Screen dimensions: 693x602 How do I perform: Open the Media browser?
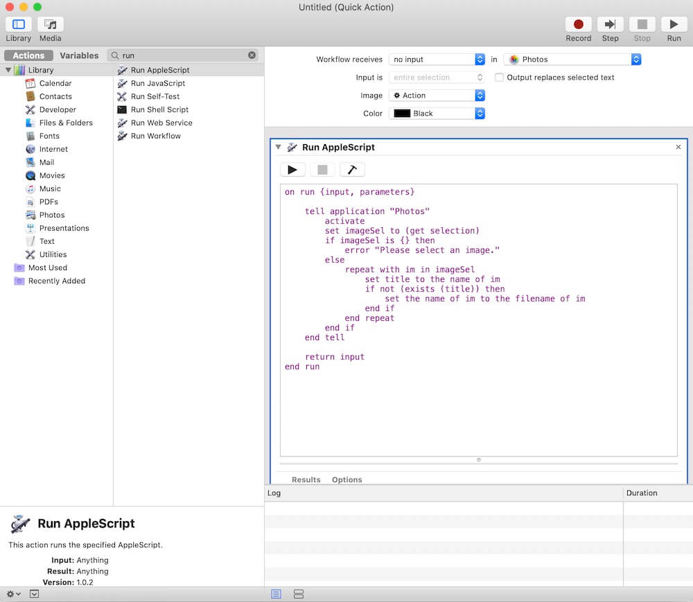(51, 24)
